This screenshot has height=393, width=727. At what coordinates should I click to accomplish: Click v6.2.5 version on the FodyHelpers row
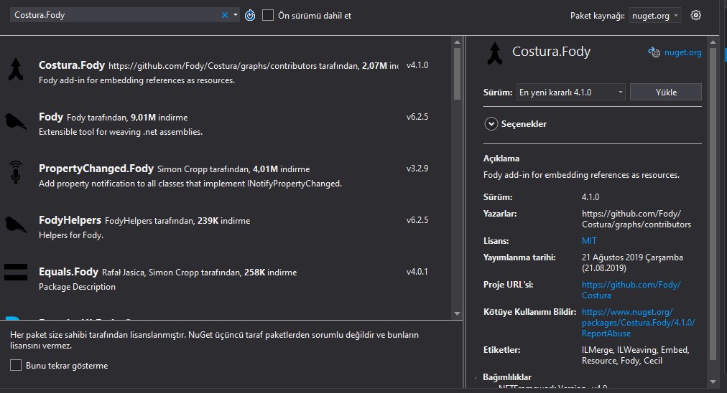(x=417, y=220)
